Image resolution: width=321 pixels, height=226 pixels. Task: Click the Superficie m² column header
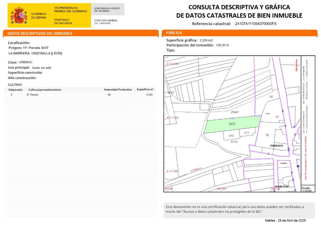coord(145,90)
